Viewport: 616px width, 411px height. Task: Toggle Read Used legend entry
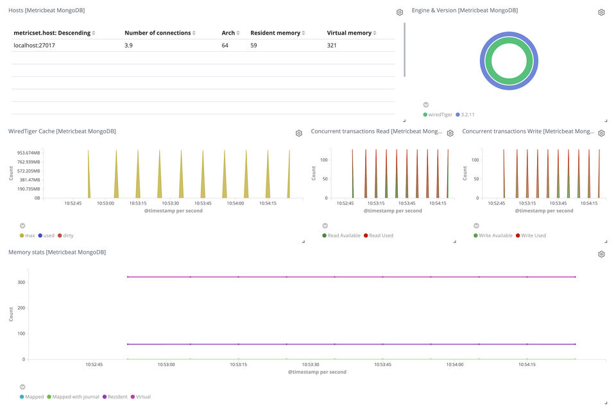click(x=379, y=235)
